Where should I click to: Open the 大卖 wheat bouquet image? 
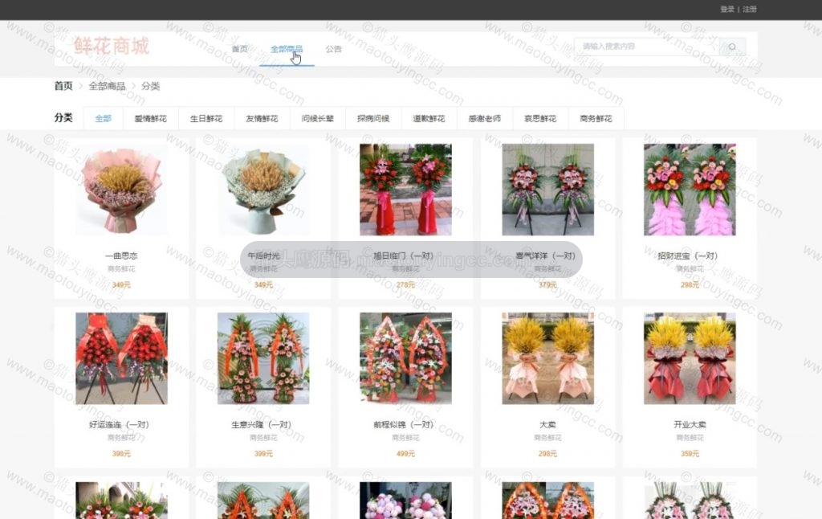click(547, 358)
